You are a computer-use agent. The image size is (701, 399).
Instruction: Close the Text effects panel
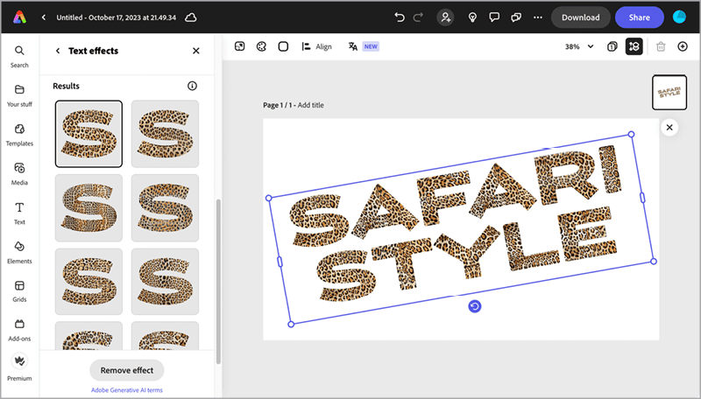coord(195,51)
